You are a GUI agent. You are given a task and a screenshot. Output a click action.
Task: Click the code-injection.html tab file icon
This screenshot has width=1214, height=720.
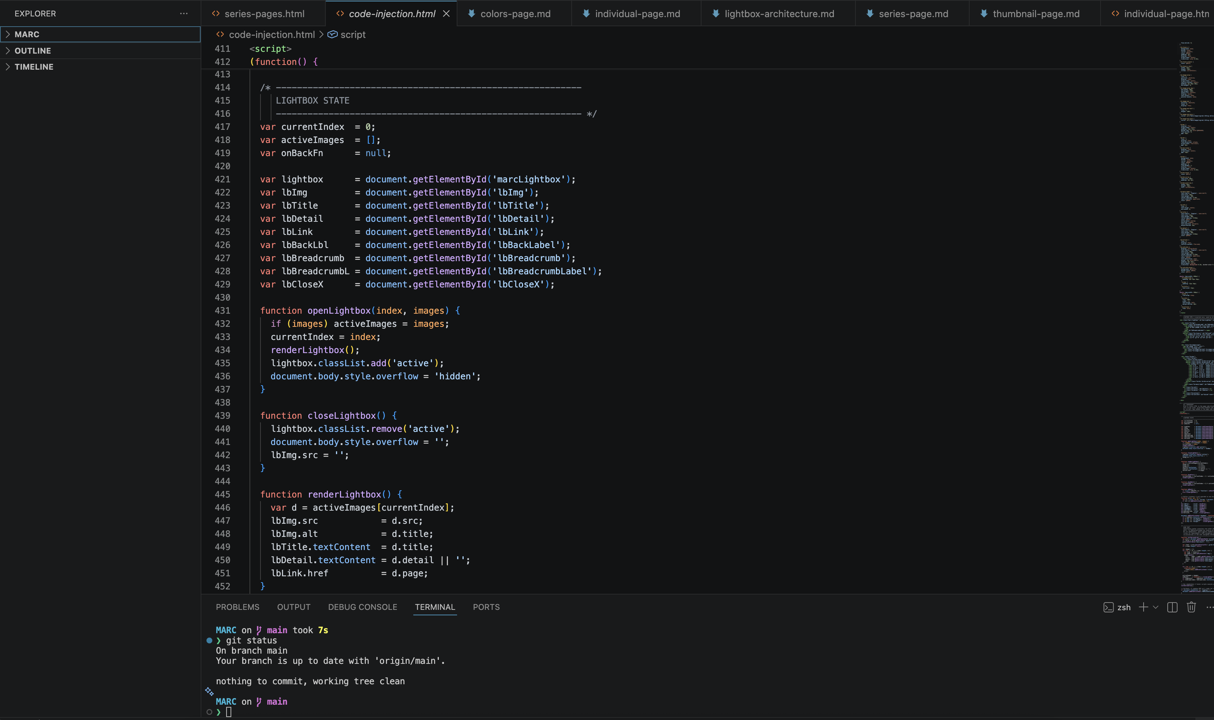pyautogui.click(x=340, y=13)
